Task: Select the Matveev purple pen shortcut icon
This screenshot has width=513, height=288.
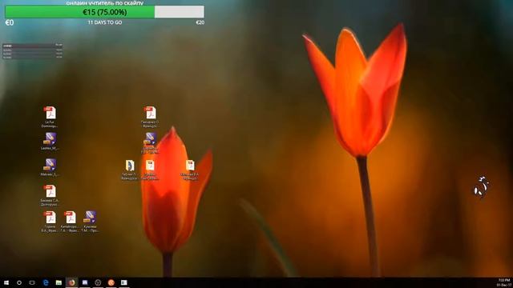Action: 50,167
